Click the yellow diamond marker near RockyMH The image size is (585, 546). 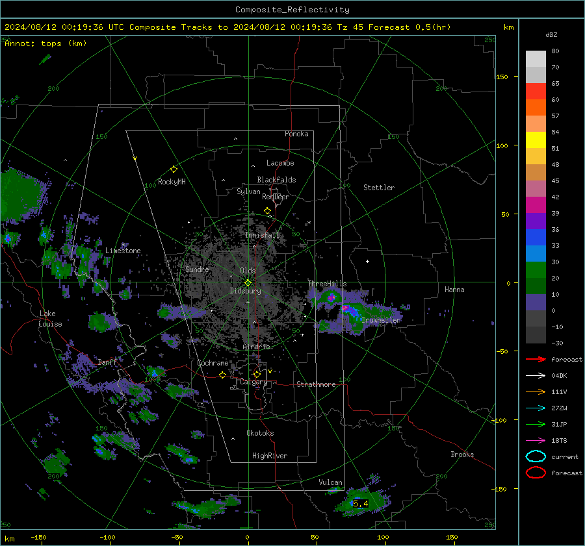tap(174, 169)
